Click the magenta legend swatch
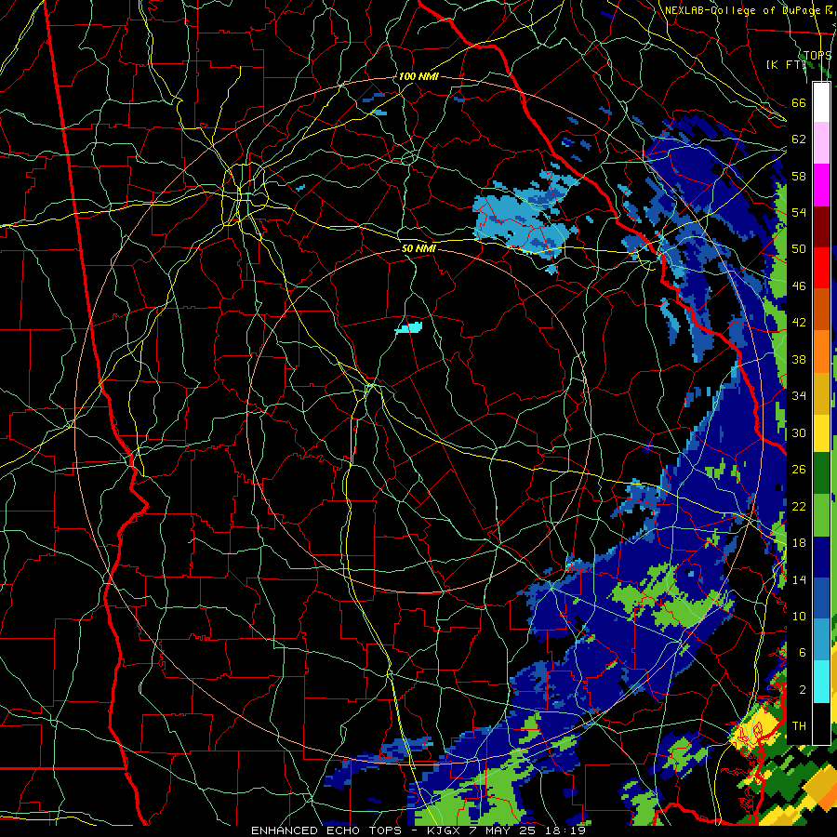This screenshot has height=837, width=837. [821, 185]
